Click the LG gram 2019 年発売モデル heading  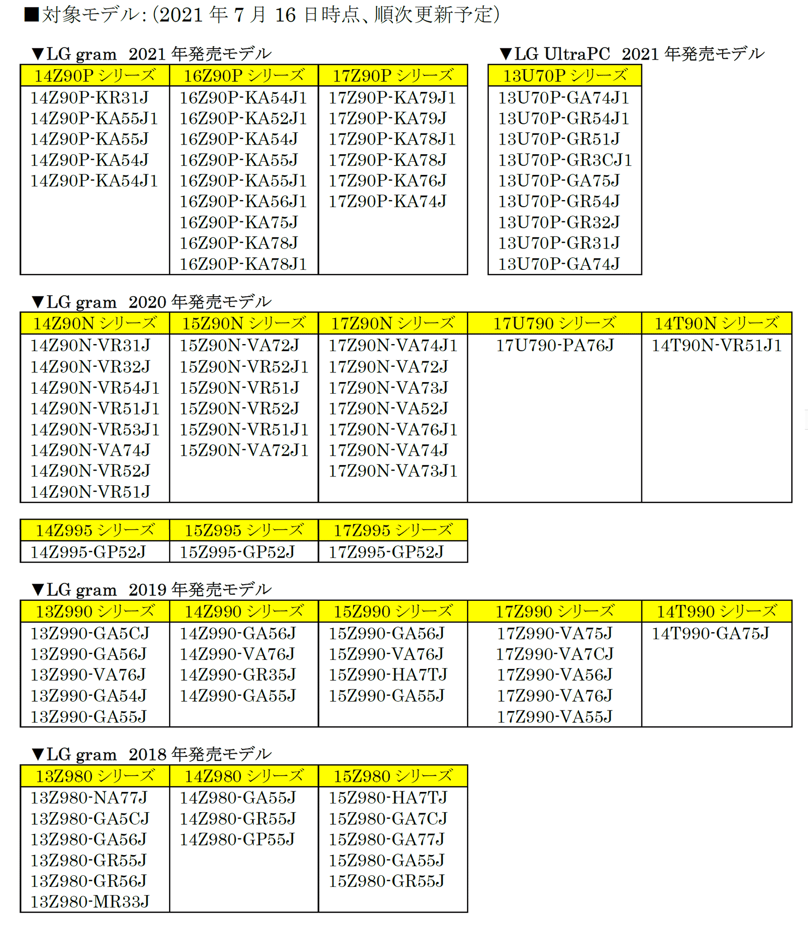(151, 589)
